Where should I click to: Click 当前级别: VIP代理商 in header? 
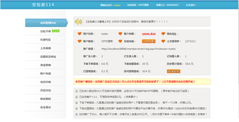coord(138,5)
